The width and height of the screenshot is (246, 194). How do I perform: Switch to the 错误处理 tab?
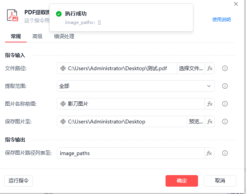point(64,36)
